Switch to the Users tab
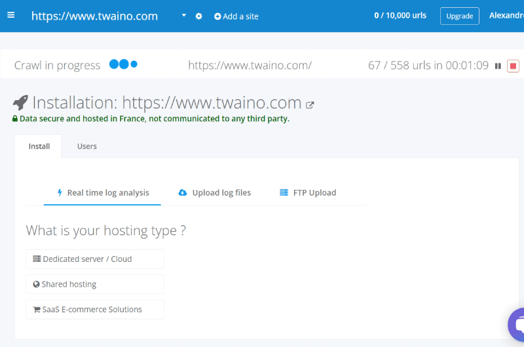The image size is (524, 347). 87,146
